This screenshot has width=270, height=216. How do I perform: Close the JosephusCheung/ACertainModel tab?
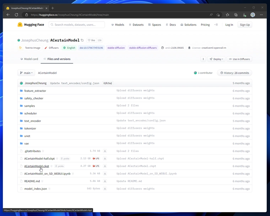46,8
